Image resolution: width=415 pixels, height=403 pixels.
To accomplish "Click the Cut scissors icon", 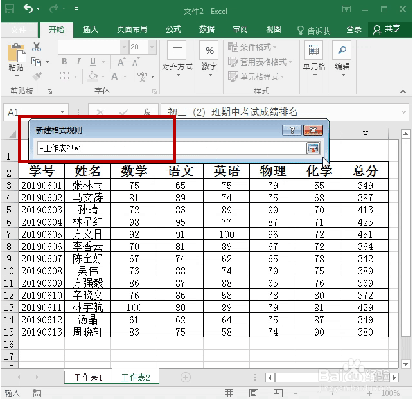I will 37,47.
